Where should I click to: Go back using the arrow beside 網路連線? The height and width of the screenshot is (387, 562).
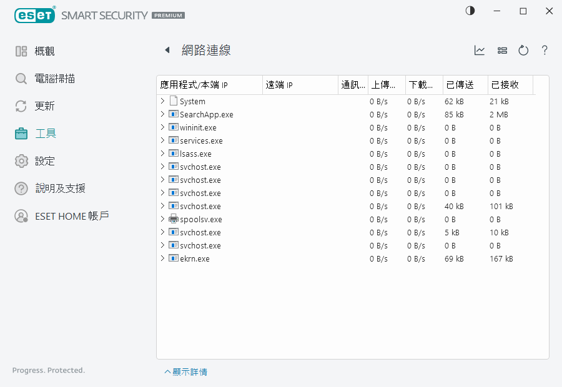tap(167, 51)
